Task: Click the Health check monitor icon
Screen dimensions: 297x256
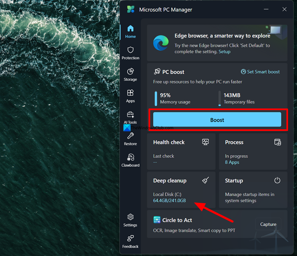Action: pyautogui.click(x=205, y=142)
